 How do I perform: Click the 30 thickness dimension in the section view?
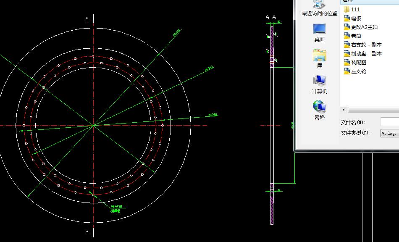(279, 22)
